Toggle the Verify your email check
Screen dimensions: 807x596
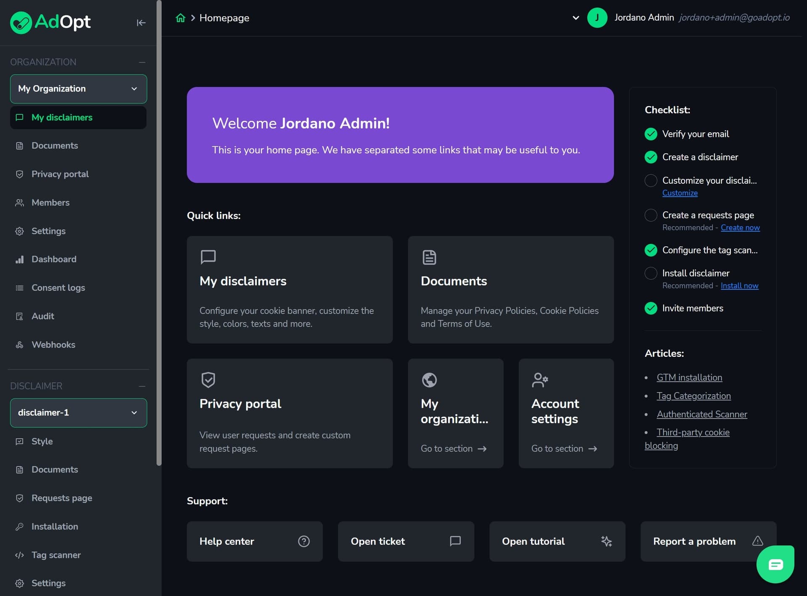click(x=651, y=134)
